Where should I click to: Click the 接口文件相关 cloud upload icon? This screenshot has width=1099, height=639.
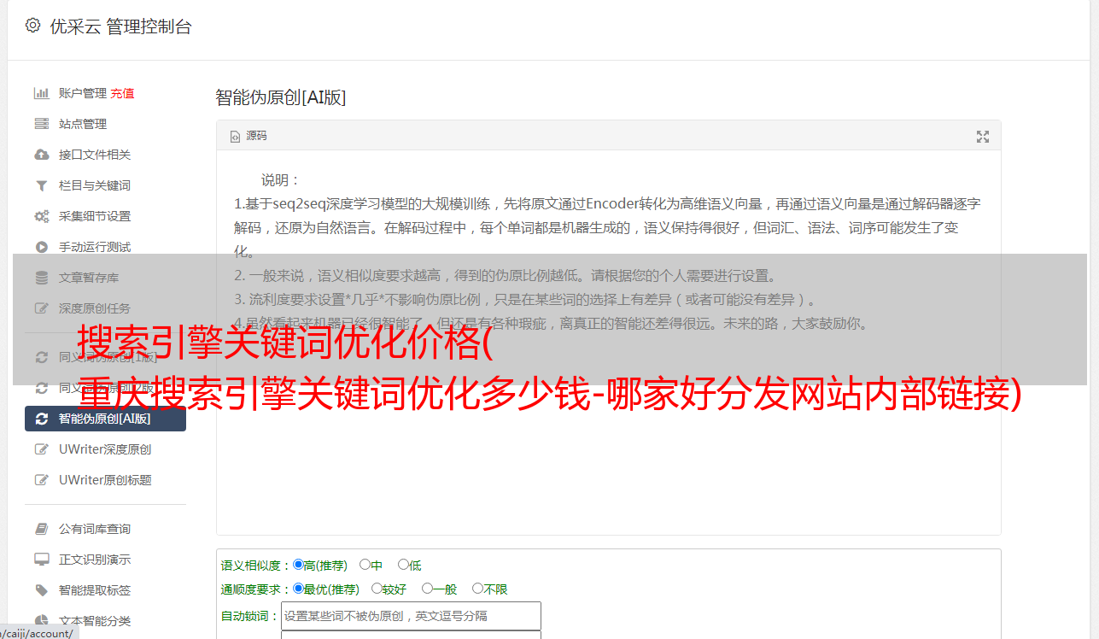pos(41,155)
